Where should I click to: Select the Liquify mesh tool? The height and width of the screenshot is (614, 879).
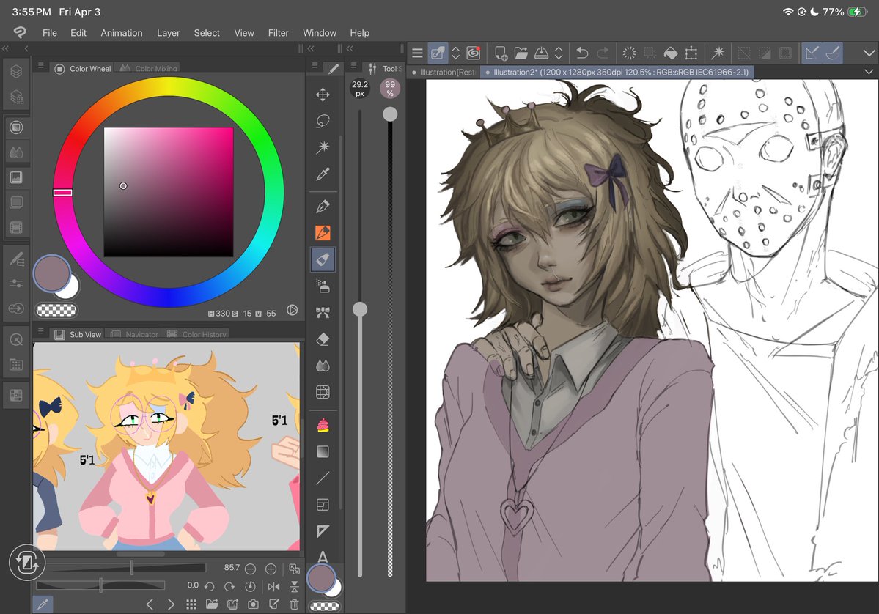323,392
